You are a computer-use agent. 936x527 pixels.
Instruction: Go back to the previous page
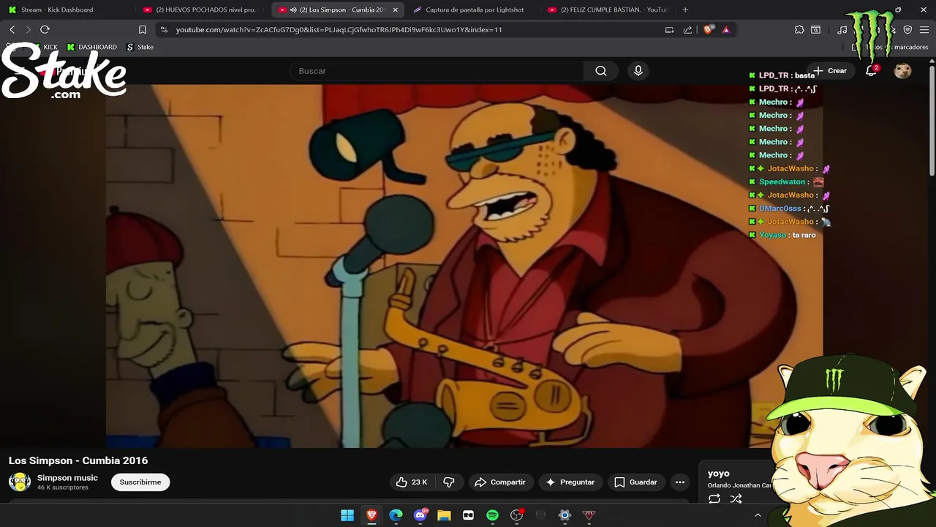12,29
